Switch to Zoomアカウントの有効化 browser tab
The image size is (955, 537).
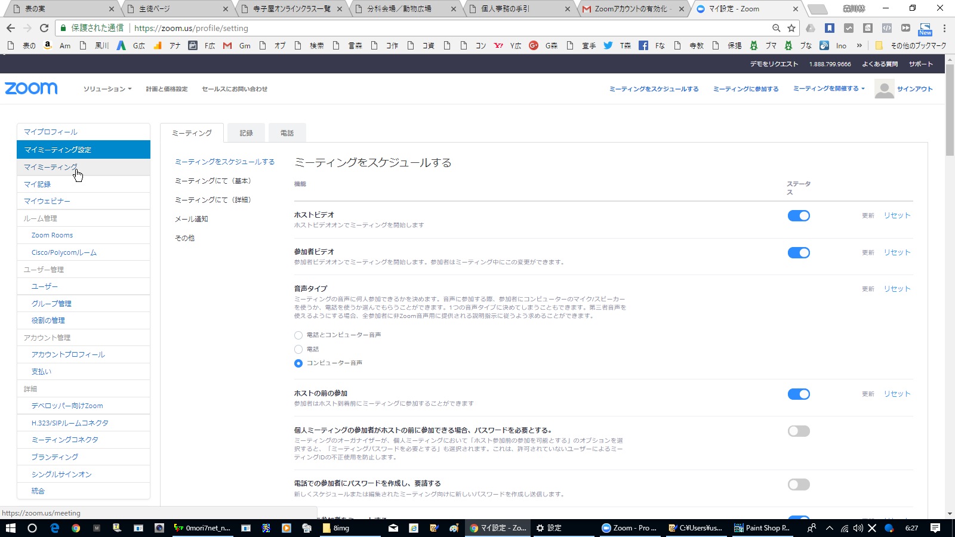[x=632, y=9]
